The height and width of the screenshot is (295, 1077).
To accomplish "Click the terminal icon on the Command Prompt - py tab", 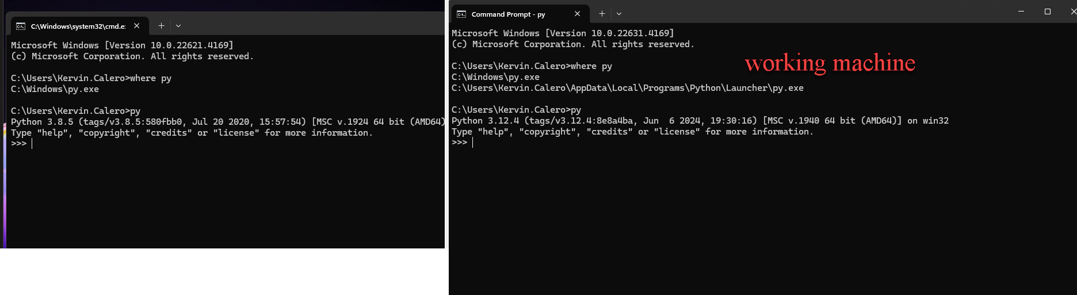I will 461,14.
